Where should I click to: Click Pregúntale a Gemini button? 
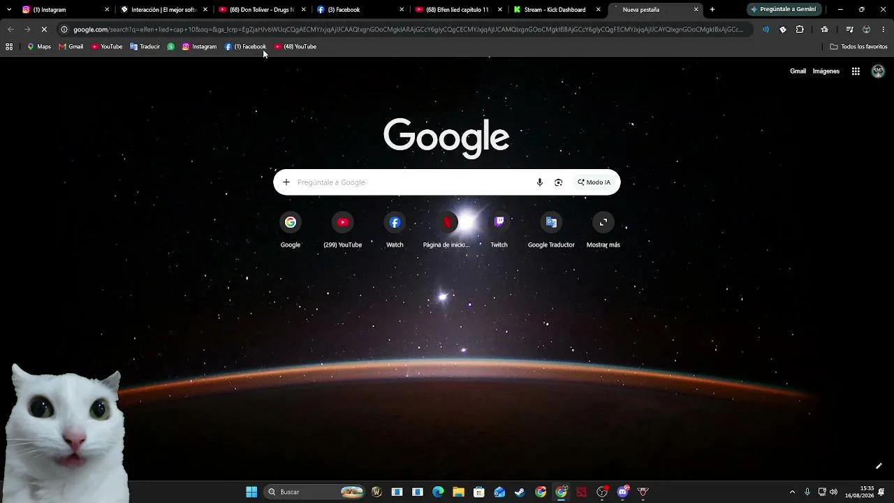[783, 10]
